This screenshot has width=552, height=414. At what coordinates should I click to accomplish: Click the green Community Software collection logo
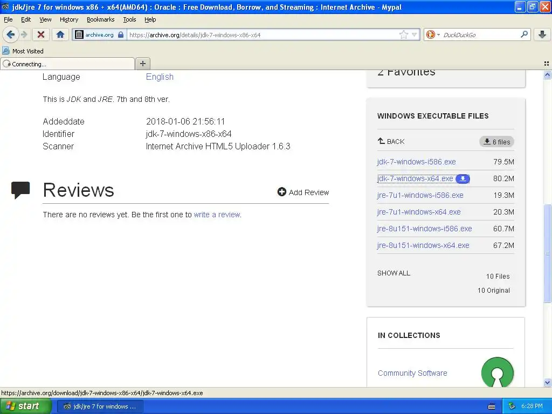[497, 372]
